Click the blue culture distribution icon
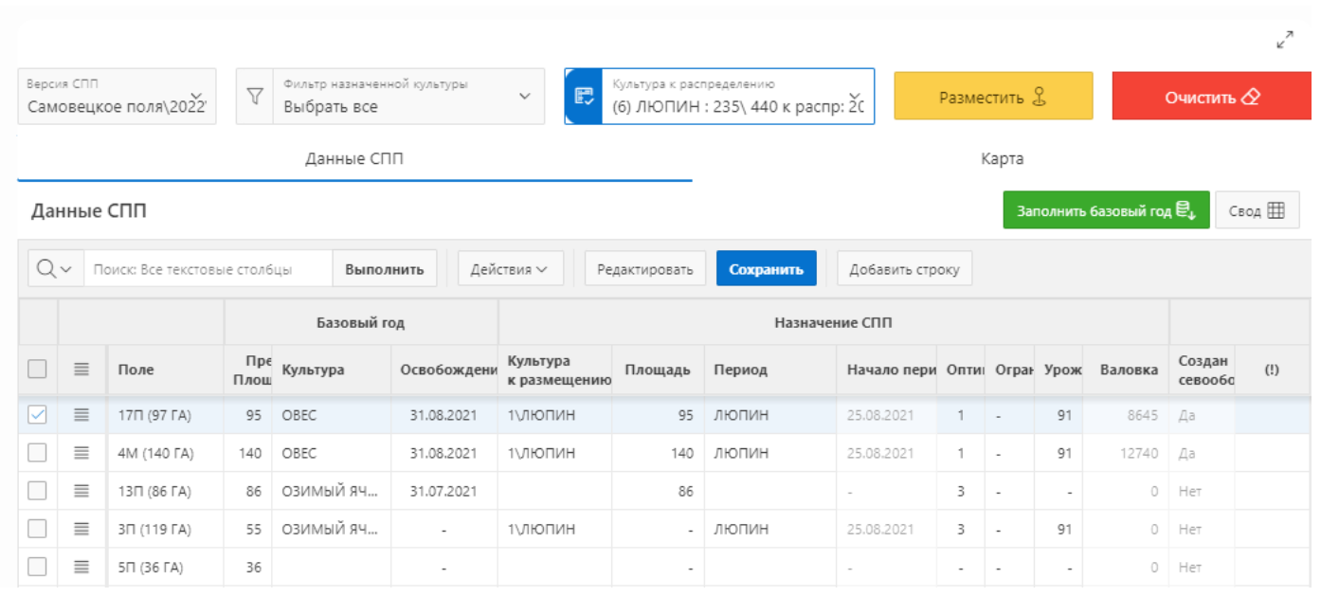The image size is (1321, 597). (585, 97)
